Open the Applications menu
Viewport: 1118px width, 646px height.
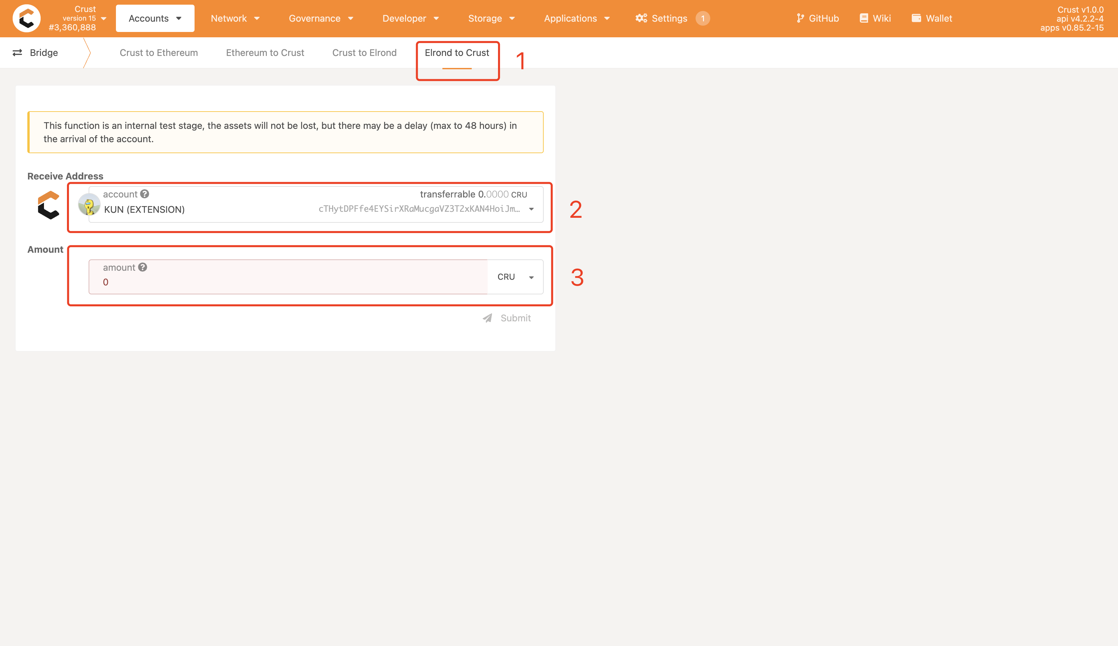pos(577,18)
